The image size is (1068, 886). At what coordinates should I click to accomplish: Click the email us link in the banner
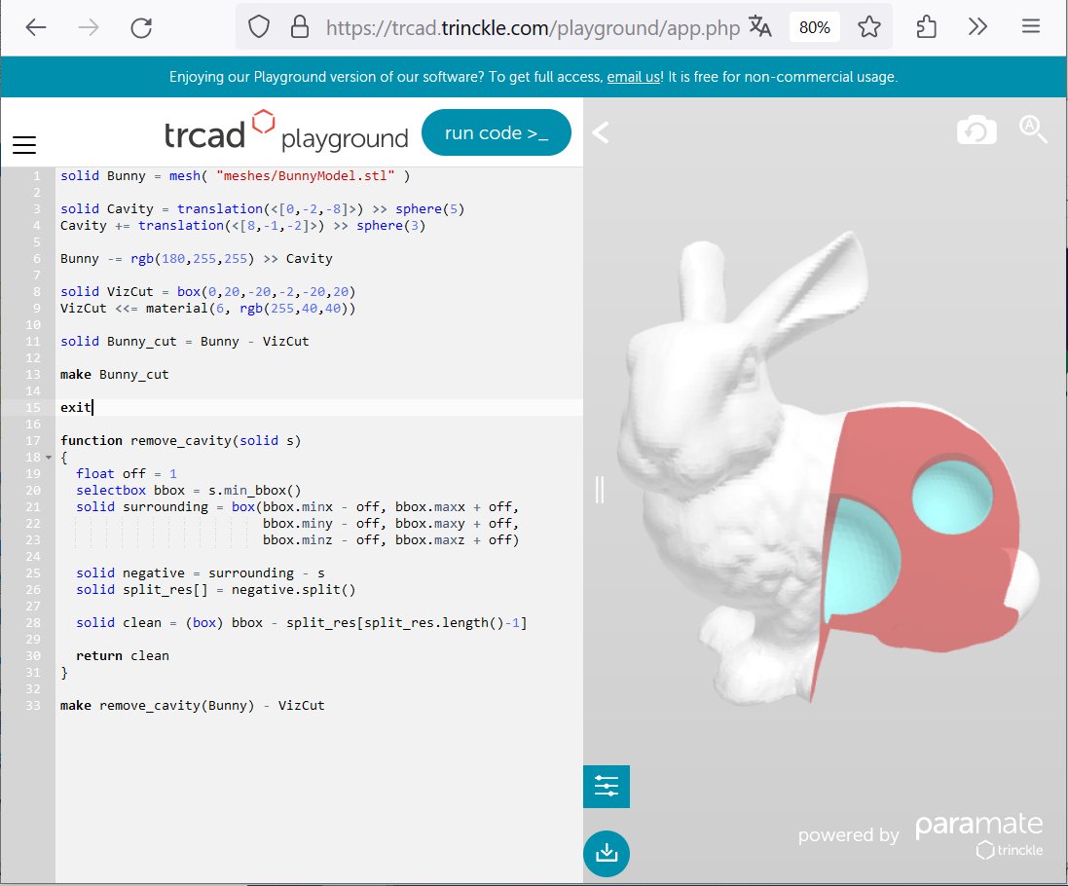pos(634,76)
